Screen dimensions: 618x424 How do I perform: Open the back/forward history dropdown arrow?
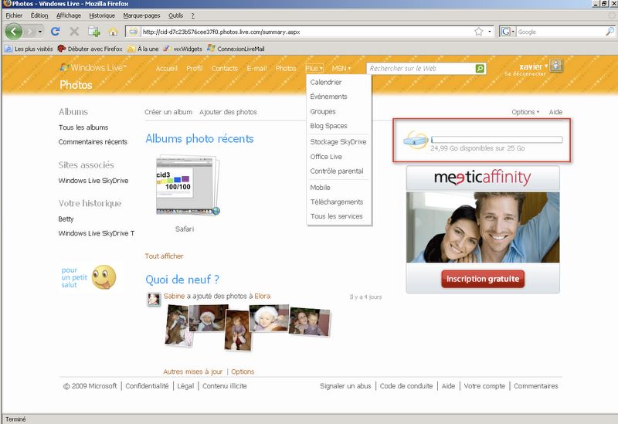(x=40, y=32)
